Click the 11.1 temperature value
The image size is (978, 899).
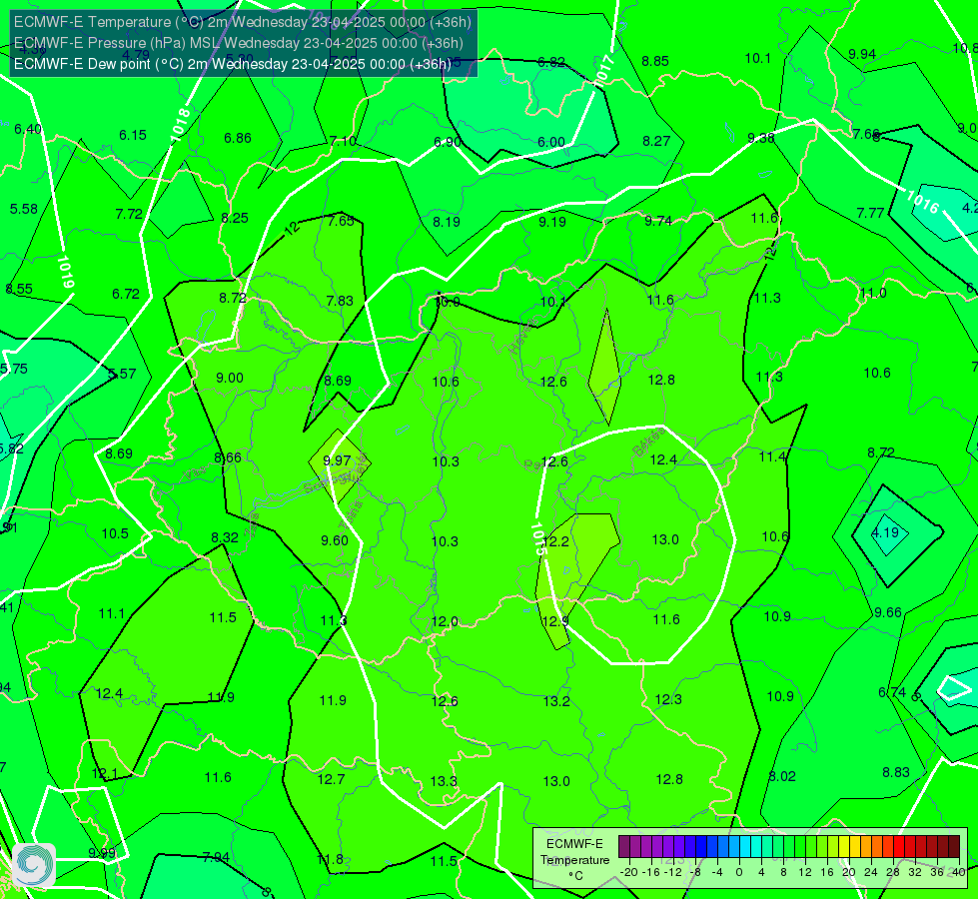pyautogui.click(x=112, y=614)
